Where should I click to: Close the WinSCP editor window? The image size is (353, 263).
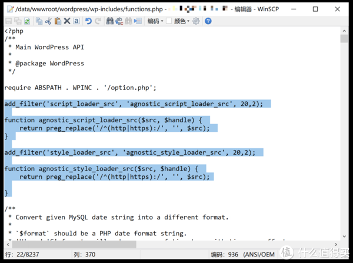click(337, 9)
